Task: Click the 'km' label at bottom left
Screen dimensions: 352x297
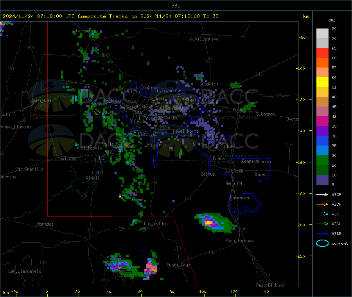Action: click(5, 293)
